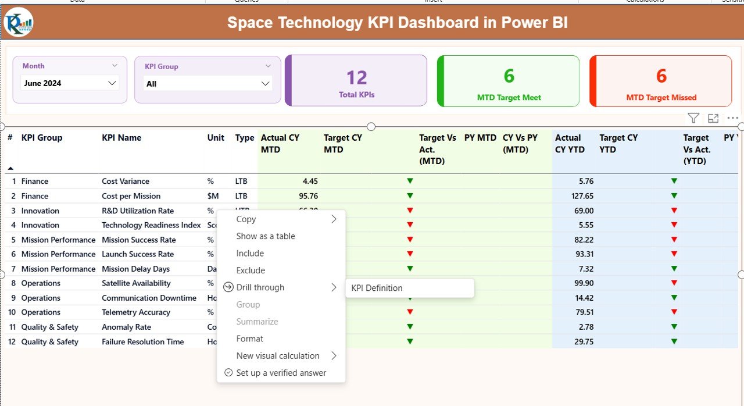This screenshot has width=744, height=406.
Task: Collapse the Month slicer header chevron
Action: (115, 66)
